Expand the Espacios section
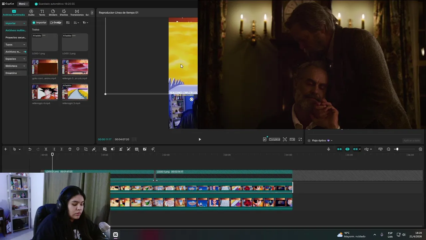The width and height of the screenshot is (426, 240). pyautogui.click(x=15, y=59)
